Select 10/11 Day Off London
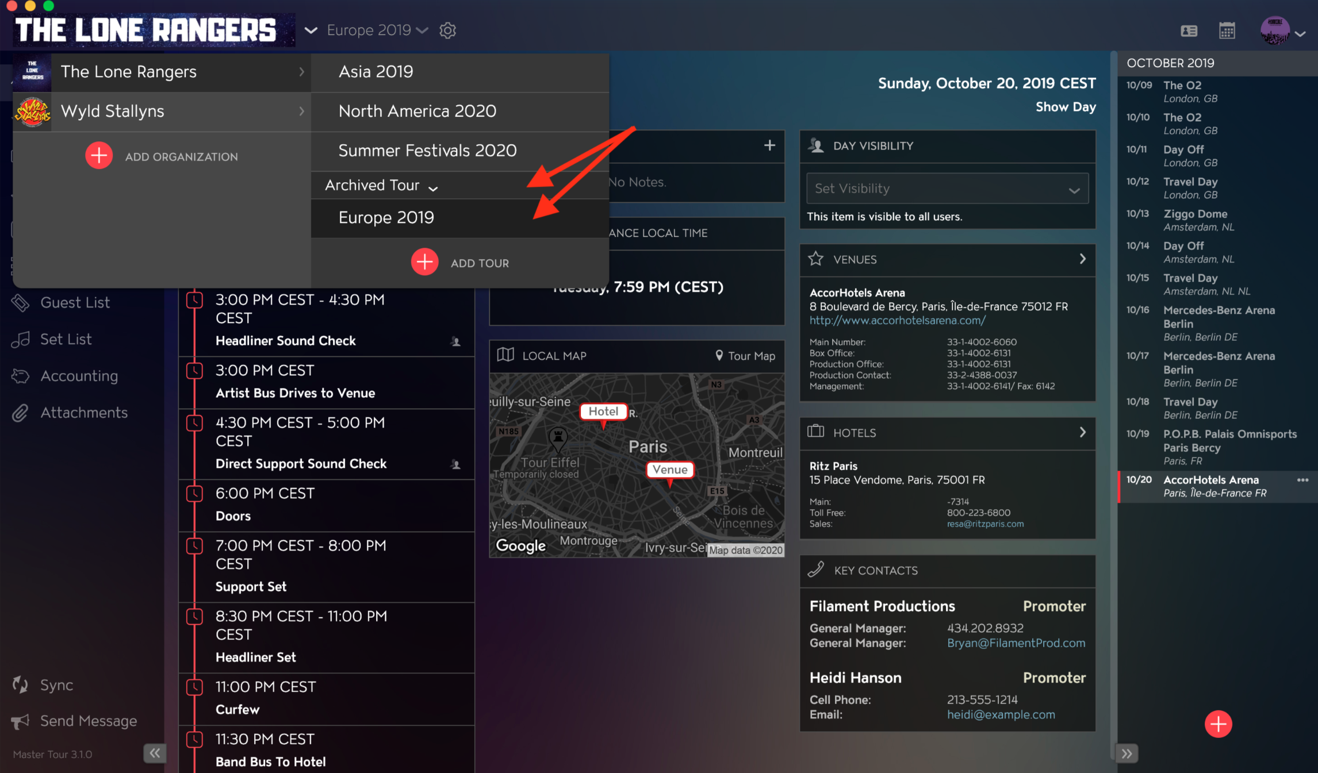The height and width of the screenshot is (773, 1318). pos(1217,156)
